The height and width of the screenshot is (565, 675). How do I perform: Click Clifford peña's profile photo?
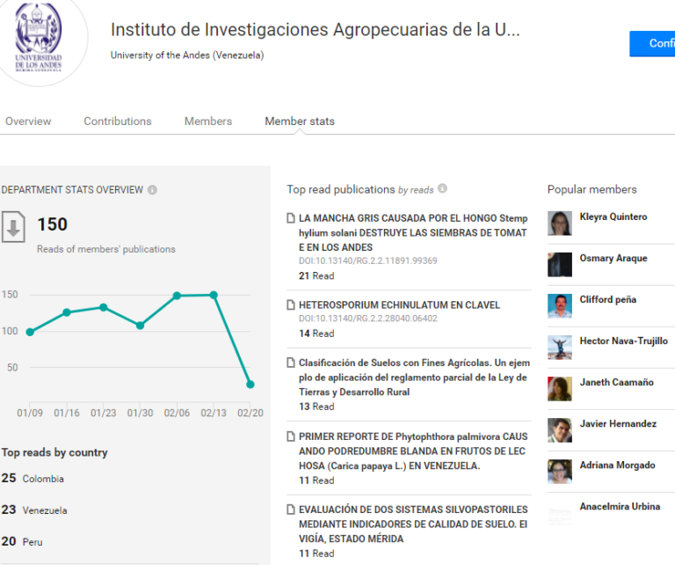560,305
